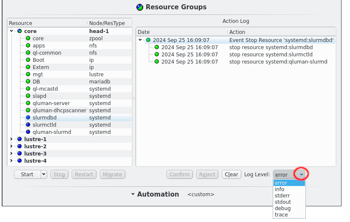Click green status dot of slapd
This screenshot has height=222, width=350.
pos(28,96)
